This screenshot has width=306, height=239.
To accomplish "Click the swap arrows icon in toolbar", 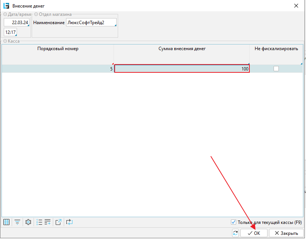I will point(69,222).
